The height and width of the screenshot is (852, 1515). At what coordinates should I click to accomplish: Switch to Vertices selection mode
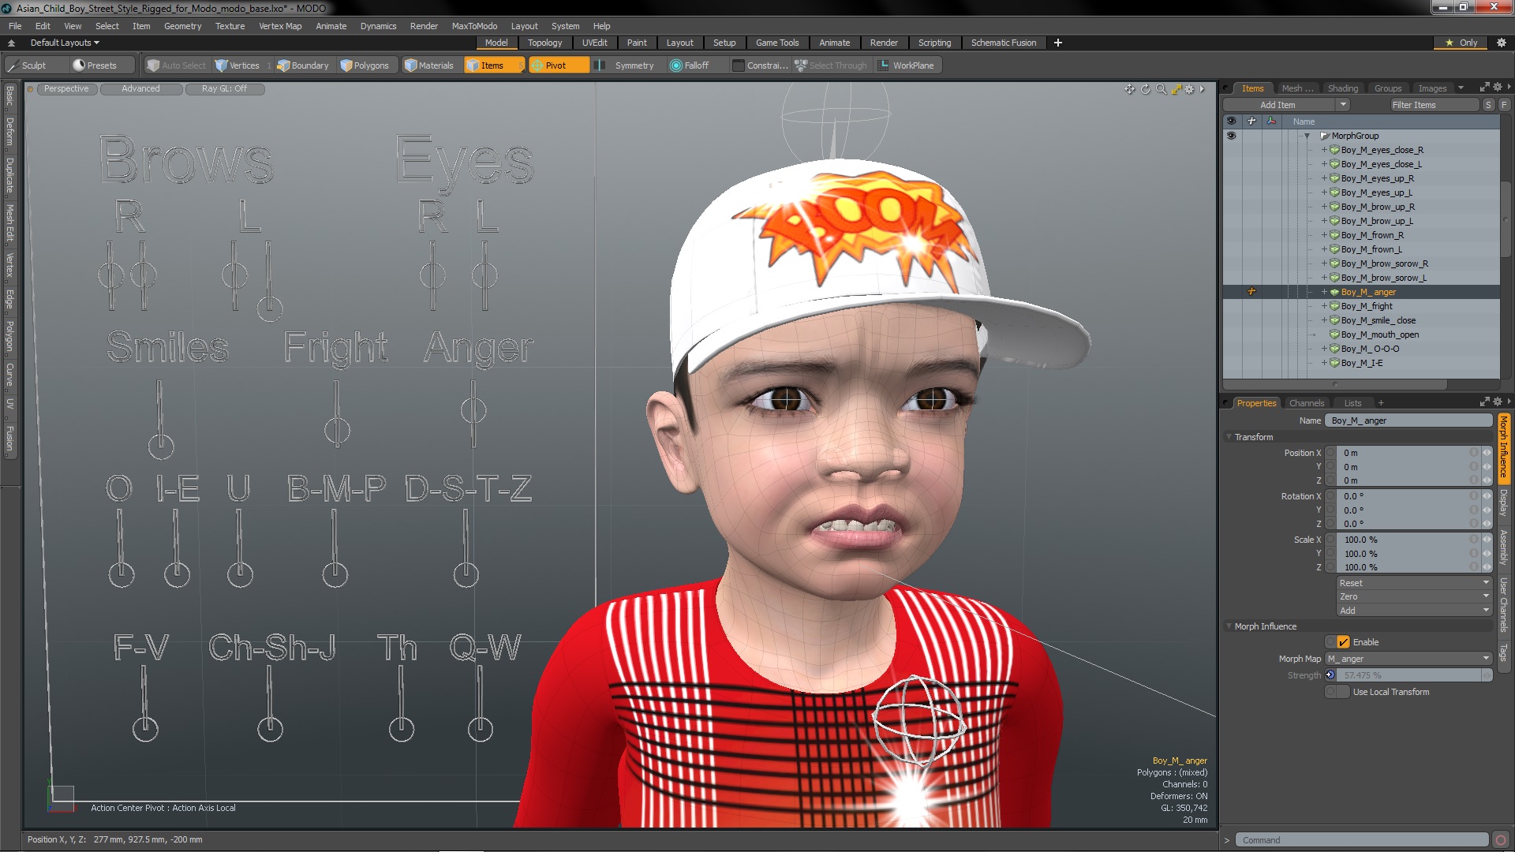pos(238,65)
